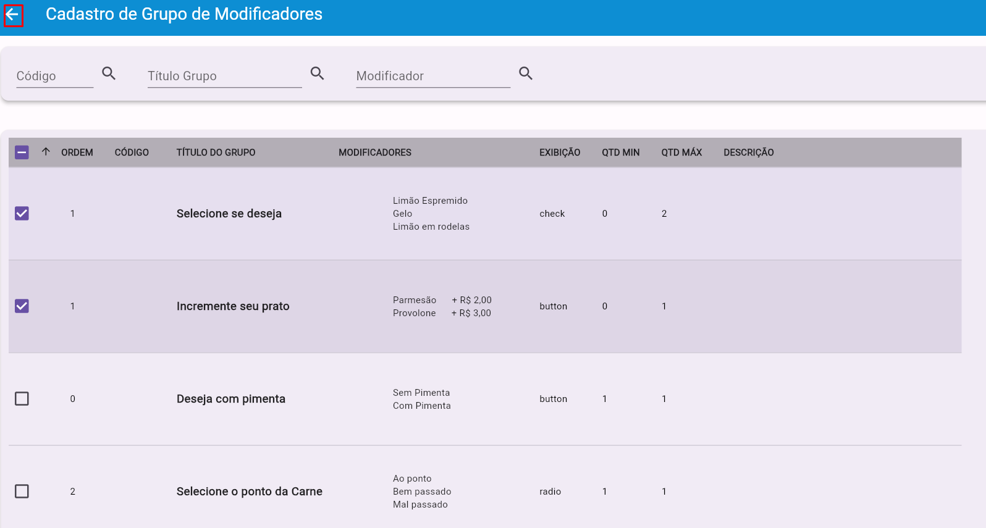Viewport: 986px width, 528px height.
Task: Focus the Código input field
Action: (54, 76)
